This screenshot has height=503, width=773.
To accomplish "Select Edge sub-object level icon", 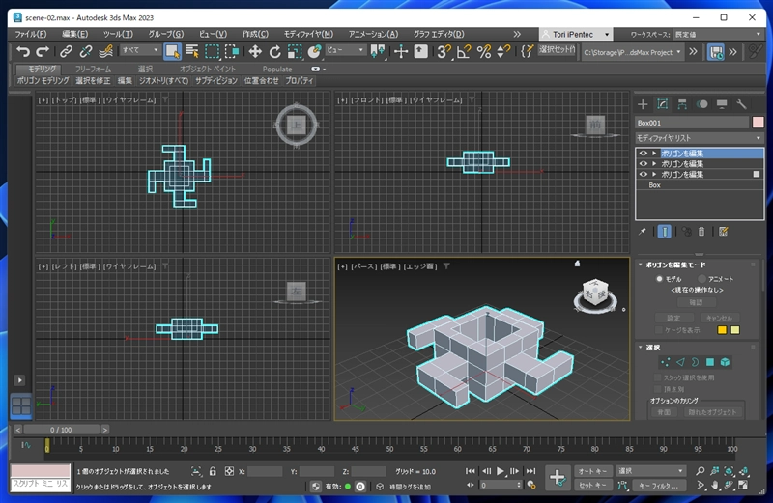I will (x=680, y=362).
